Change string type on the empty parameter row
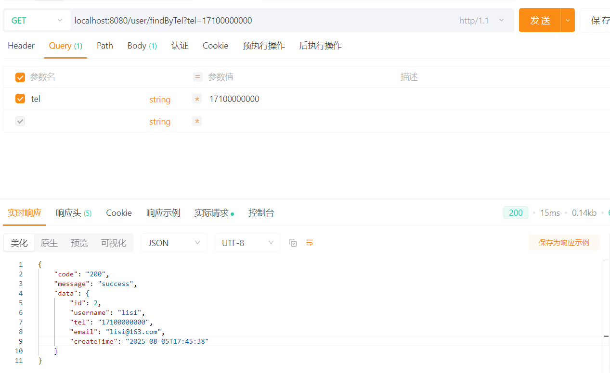This screenshot has height=373, width=610. click(x=160, y=122)
